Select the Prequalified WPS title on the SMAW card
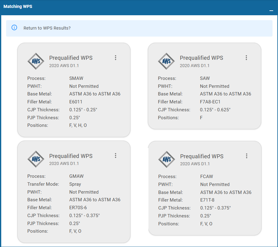 [x=71, y=58]
